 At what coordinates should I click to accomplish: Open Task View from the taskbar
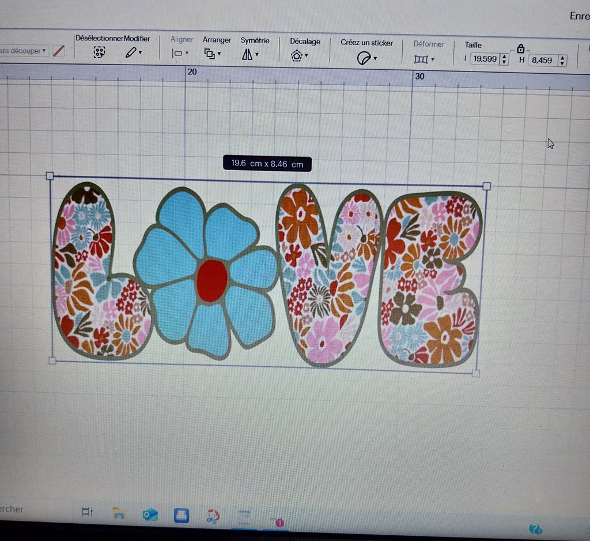point(88,511)
